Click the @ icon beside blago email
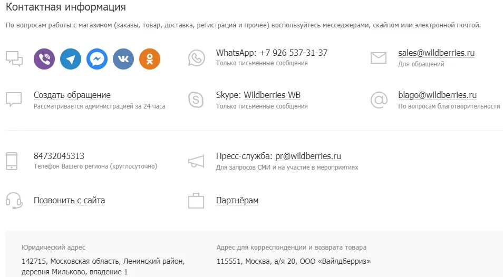This screenshot has height=277, width=503. click(379, 100)
